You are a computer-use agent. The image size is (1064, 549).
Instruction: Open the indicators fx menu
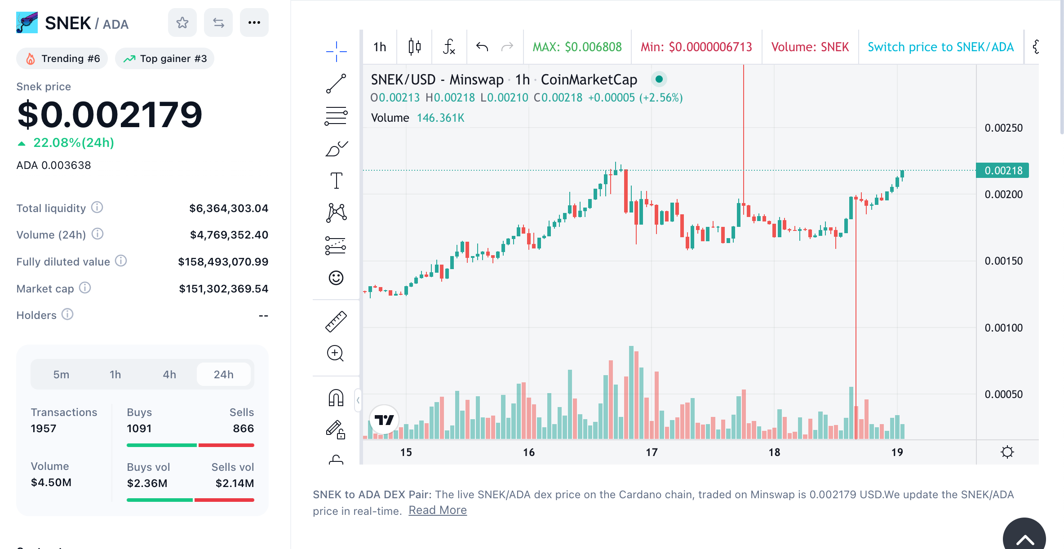coord(449,47)
